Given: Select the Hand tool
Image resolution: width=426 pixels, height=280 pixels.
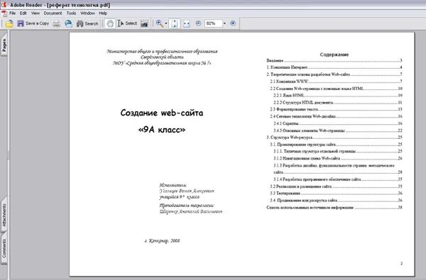Looking at the screenshot, I should pos(110,24).
